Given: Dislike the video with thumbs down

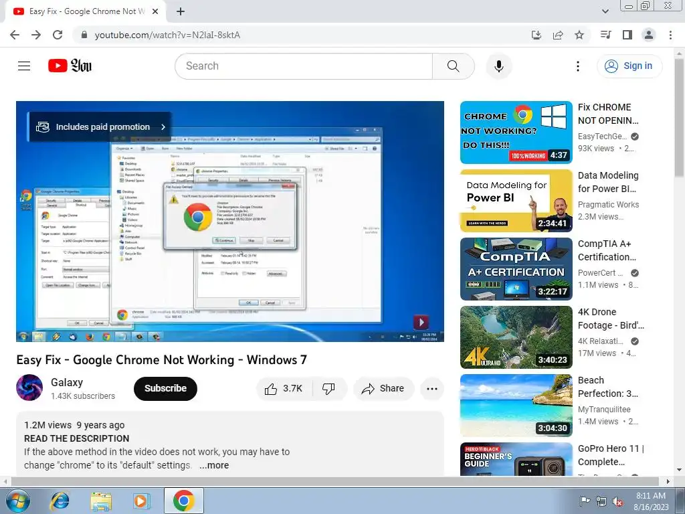Looking at the screenshot, I should point(329,389).
